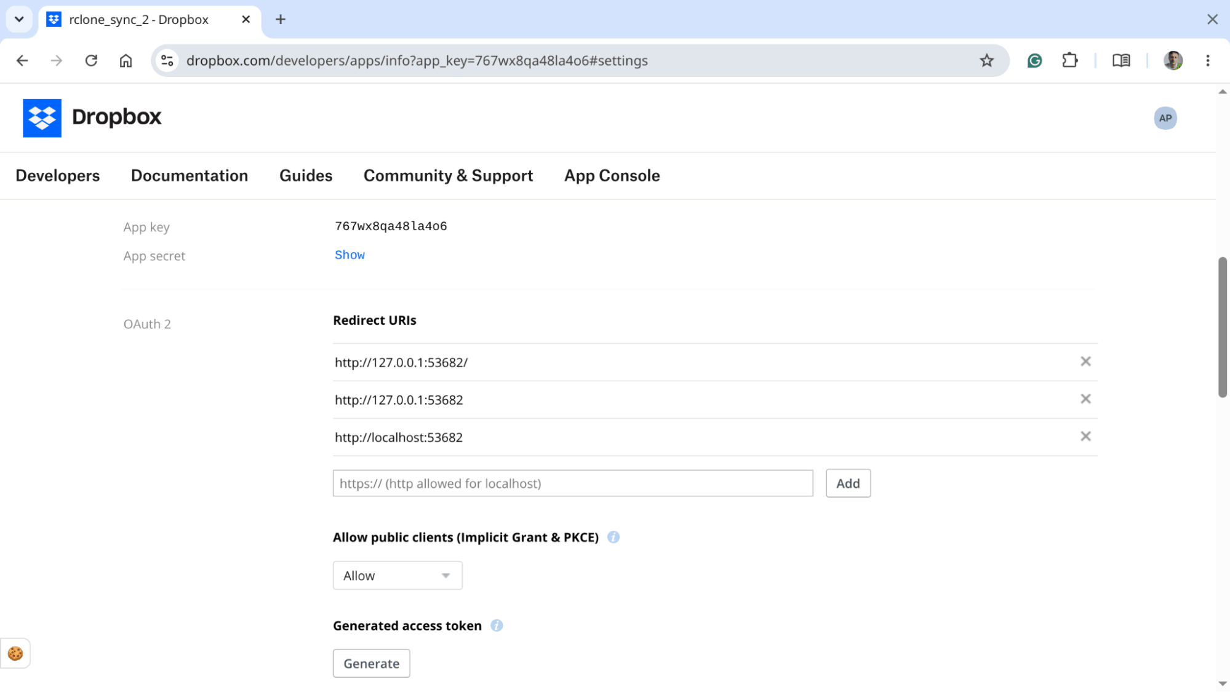Click the App key label
This screenshot has height=692, width=1230.
coord(146,227)
